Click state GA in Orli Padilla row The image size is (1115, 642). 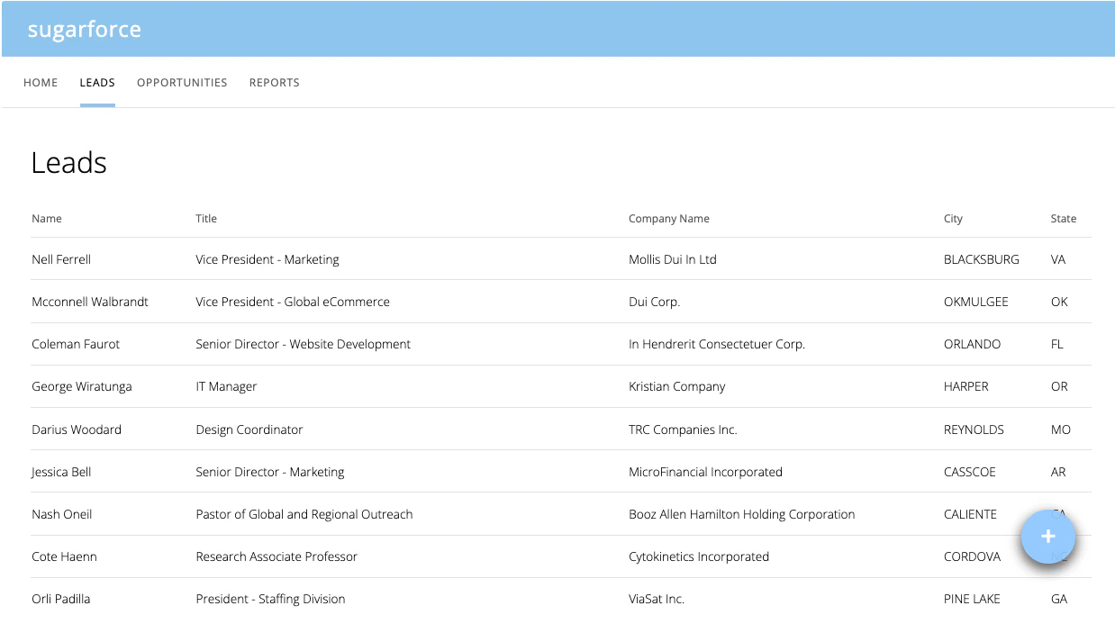[x=1059, y=599]
